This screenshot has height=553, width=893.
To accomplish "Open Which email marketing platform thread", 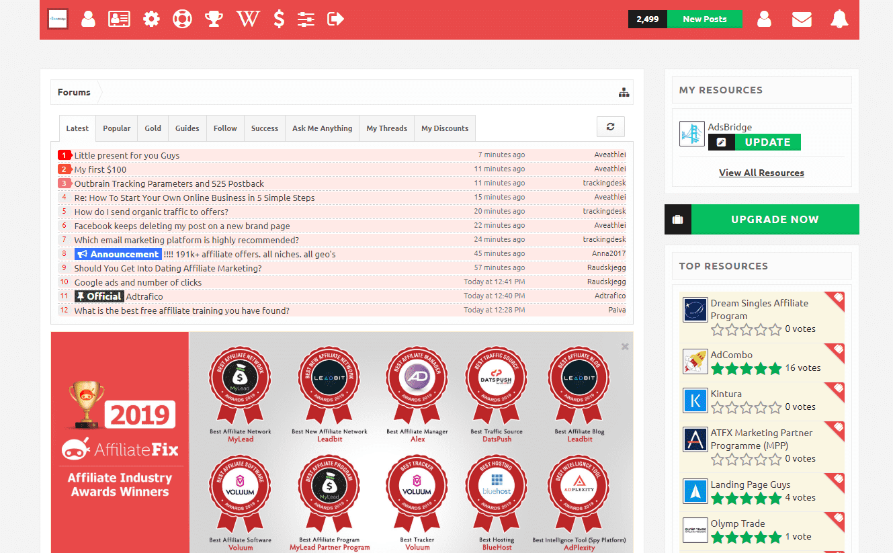I will click(187, 240).
